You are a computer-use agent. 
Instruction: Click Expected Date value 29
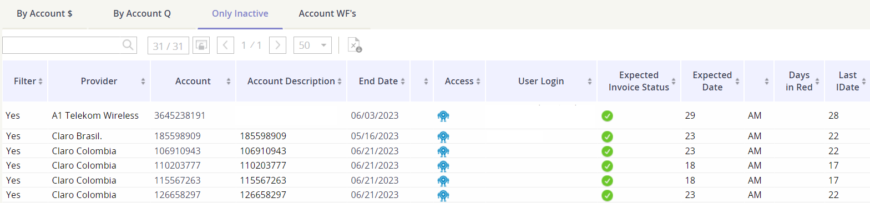pos(690,115)
